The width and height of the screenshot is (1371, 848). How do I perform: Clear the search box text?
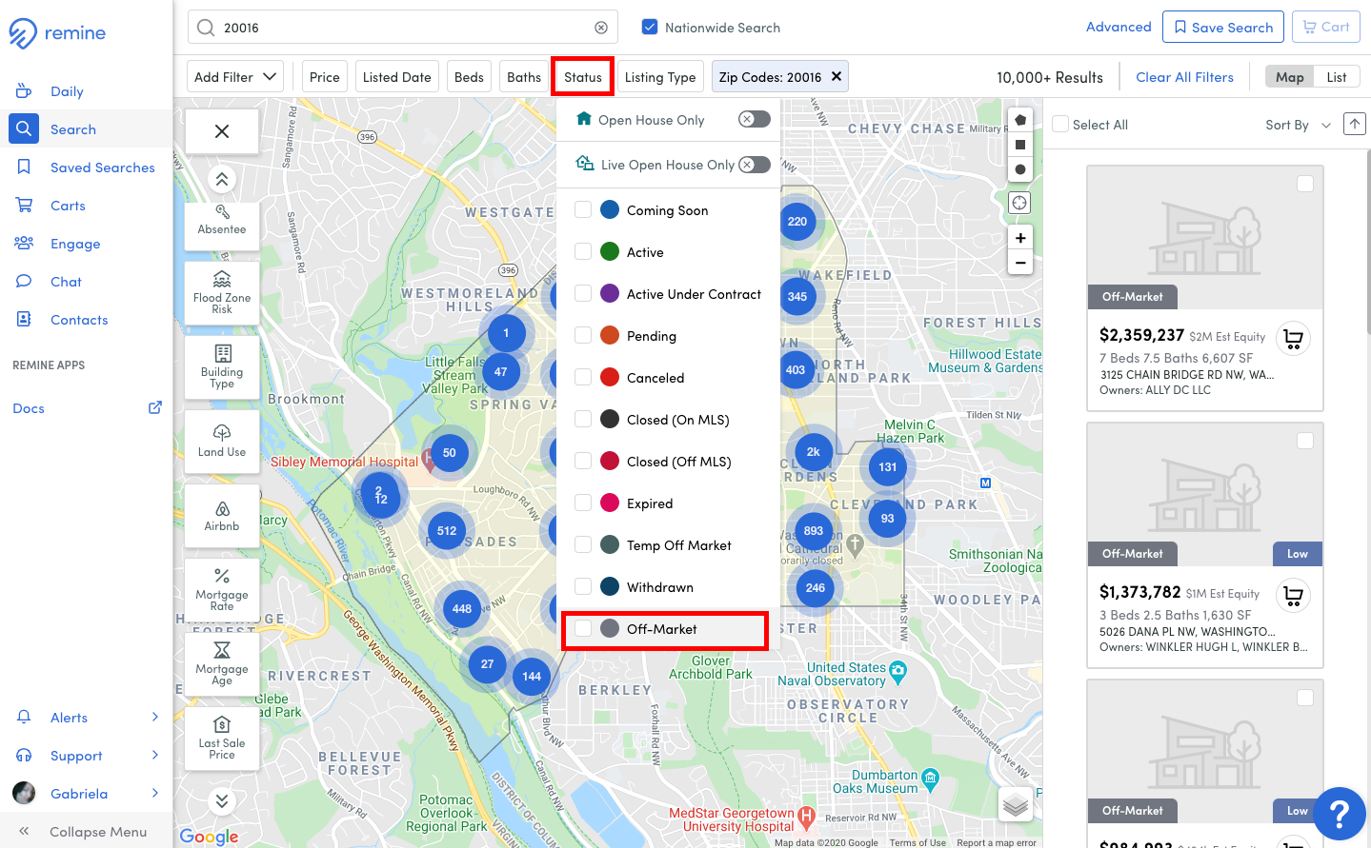(601, 28)
